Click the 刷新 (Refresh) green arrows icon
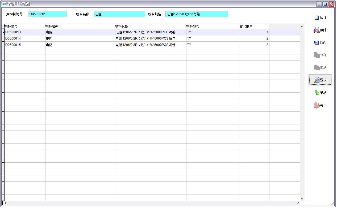Viewport: 337px width, 208px height. tap(317, 92)
